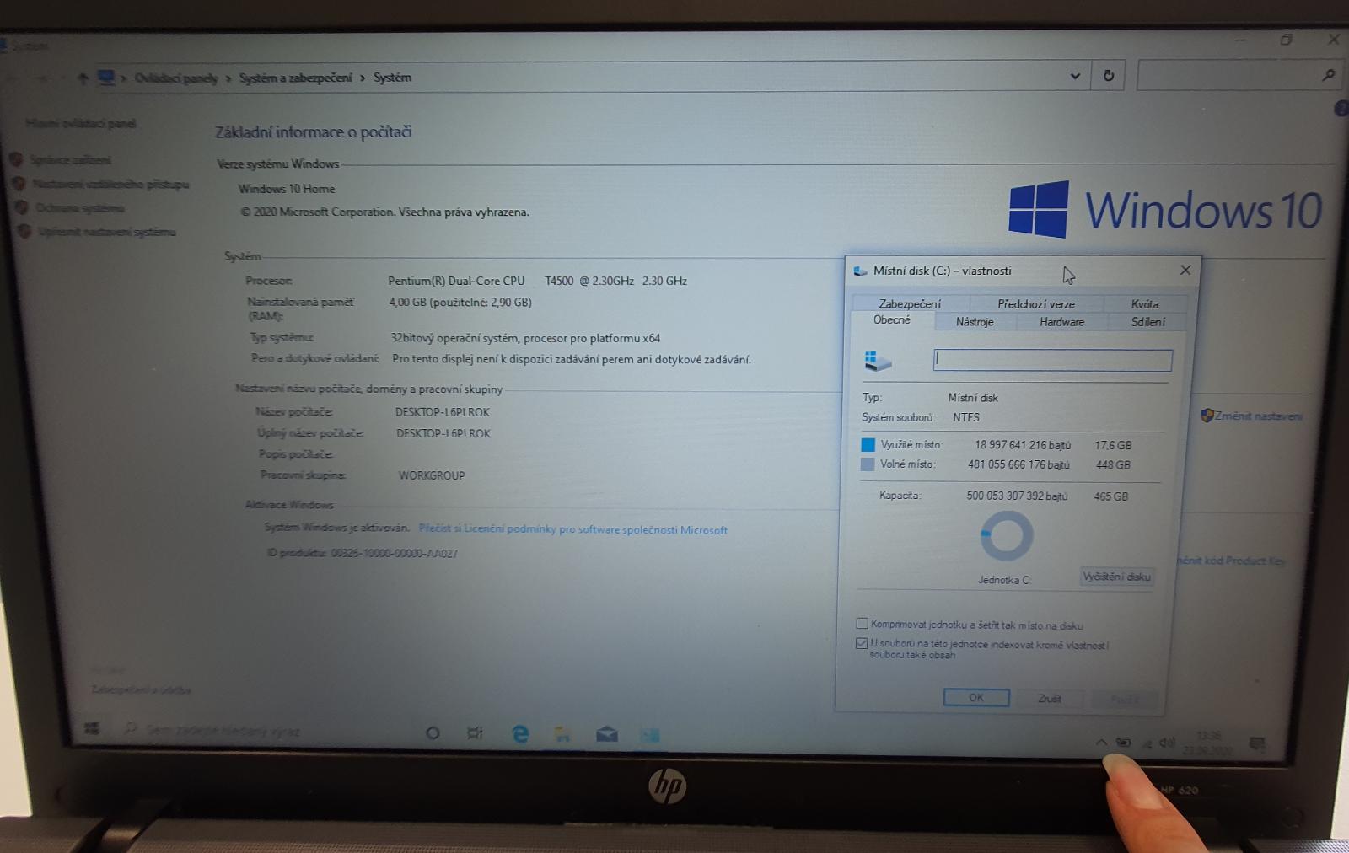Viewport: 1349px width, 853px height.
Task: Click the system tray clock
Action: (x=1207, y=743)
